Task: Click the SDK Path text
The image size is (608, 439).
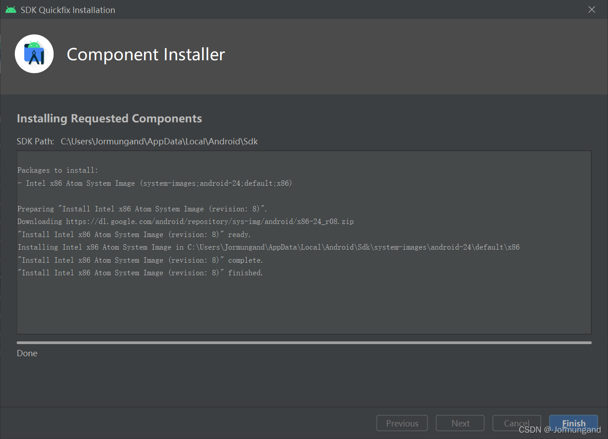Action: pos(137,141)
